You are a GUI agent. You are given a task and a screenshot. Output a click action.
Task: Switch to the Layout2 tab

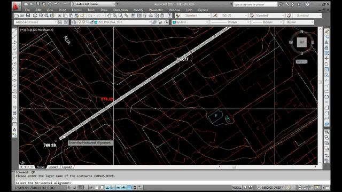pyautogui.click(x=67, y=167)
